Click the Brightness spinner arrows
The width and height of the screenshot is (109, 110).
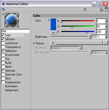pos(106,37)
